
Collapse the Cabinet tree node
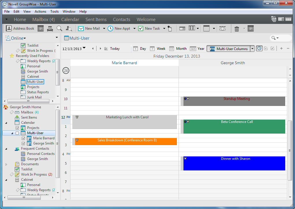[x=6, y=180]
